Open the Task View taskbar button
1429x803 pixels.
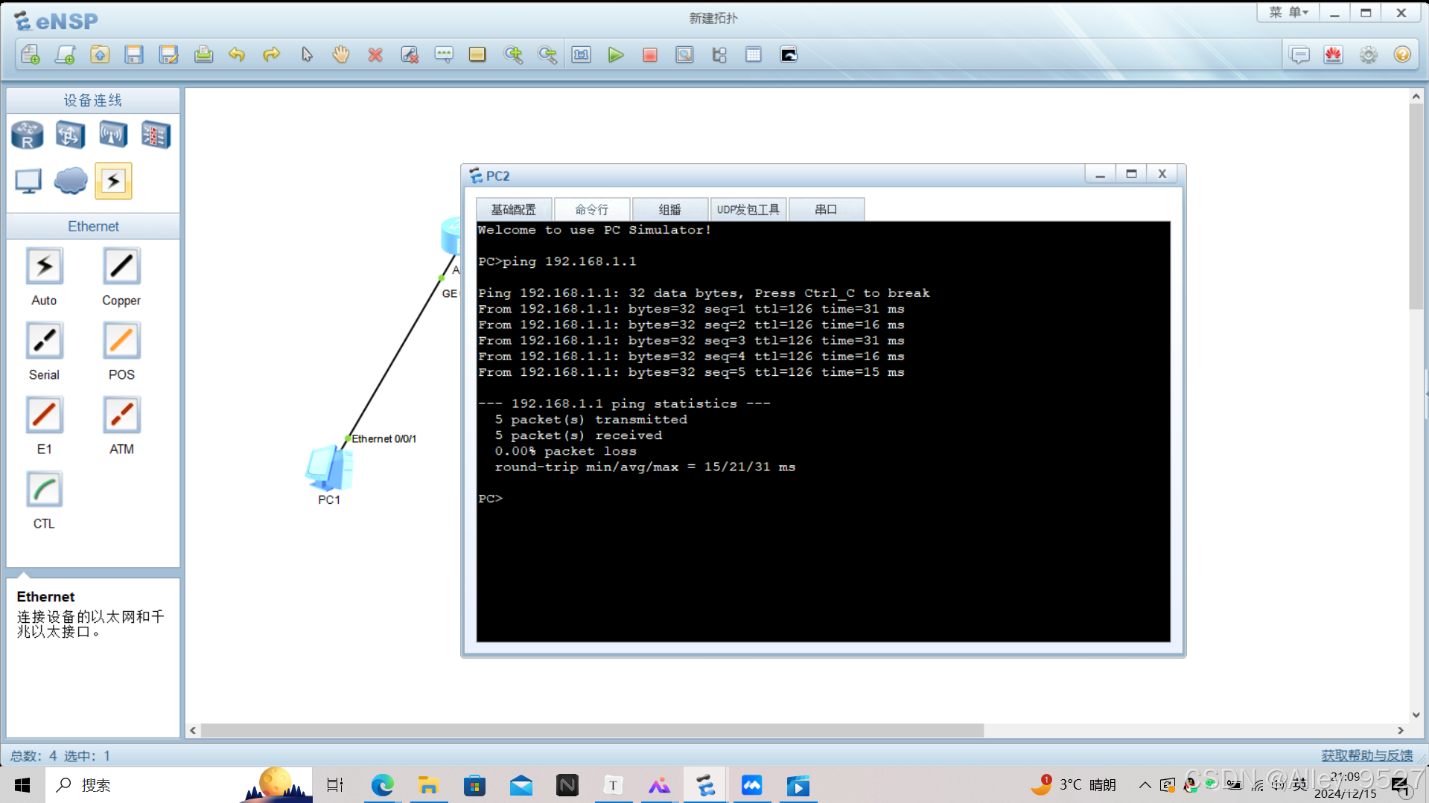[x=335, y=785]
